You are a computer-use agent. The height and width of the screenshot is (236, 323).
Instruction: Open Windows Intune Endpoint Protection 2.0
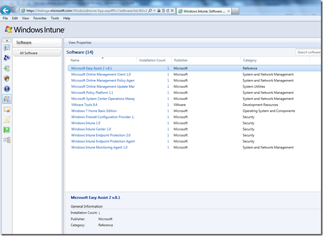(x=101, y=135)
